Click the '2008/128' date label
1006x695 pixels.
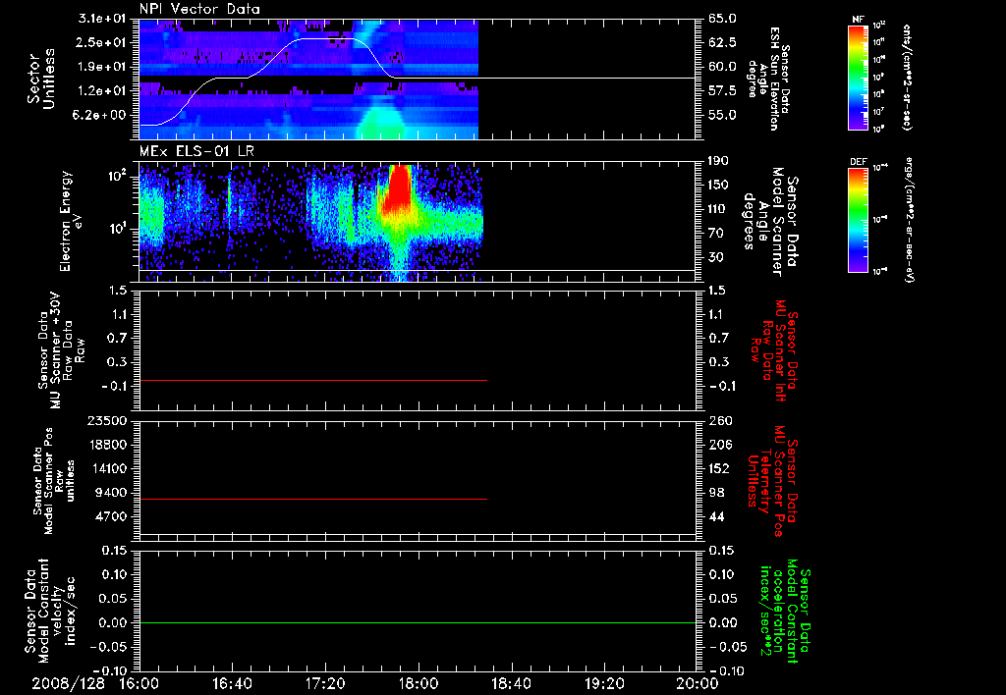68,683
